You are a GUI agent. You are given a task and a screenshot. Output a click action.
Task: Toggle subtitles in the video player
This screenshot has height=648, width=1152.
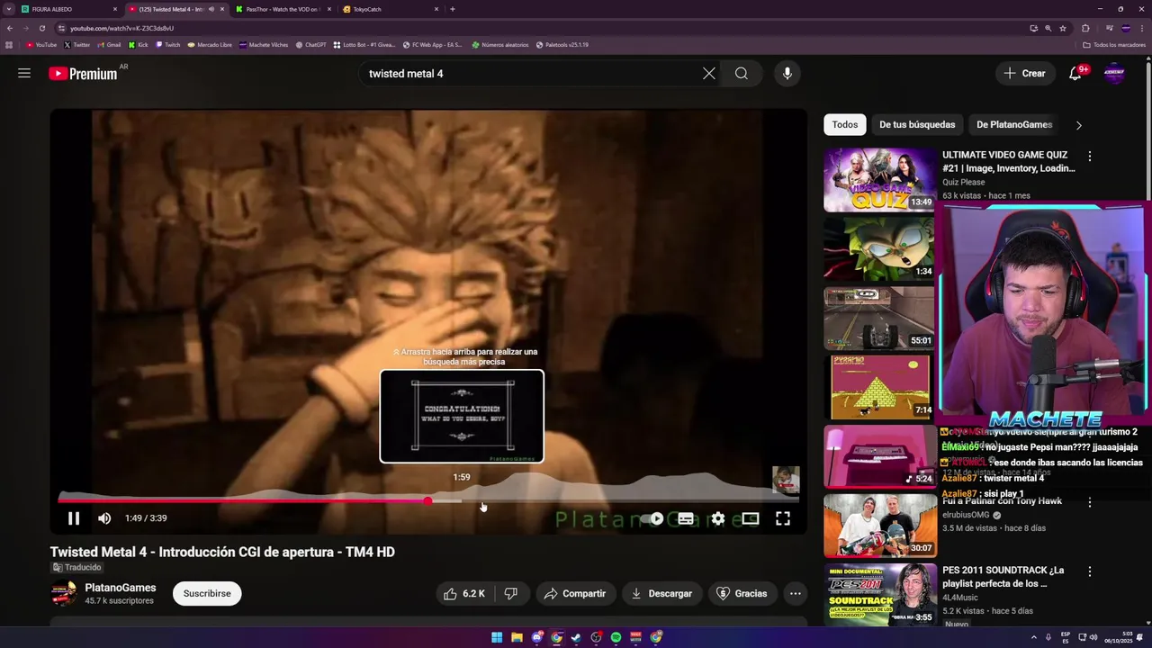(686, 518)
